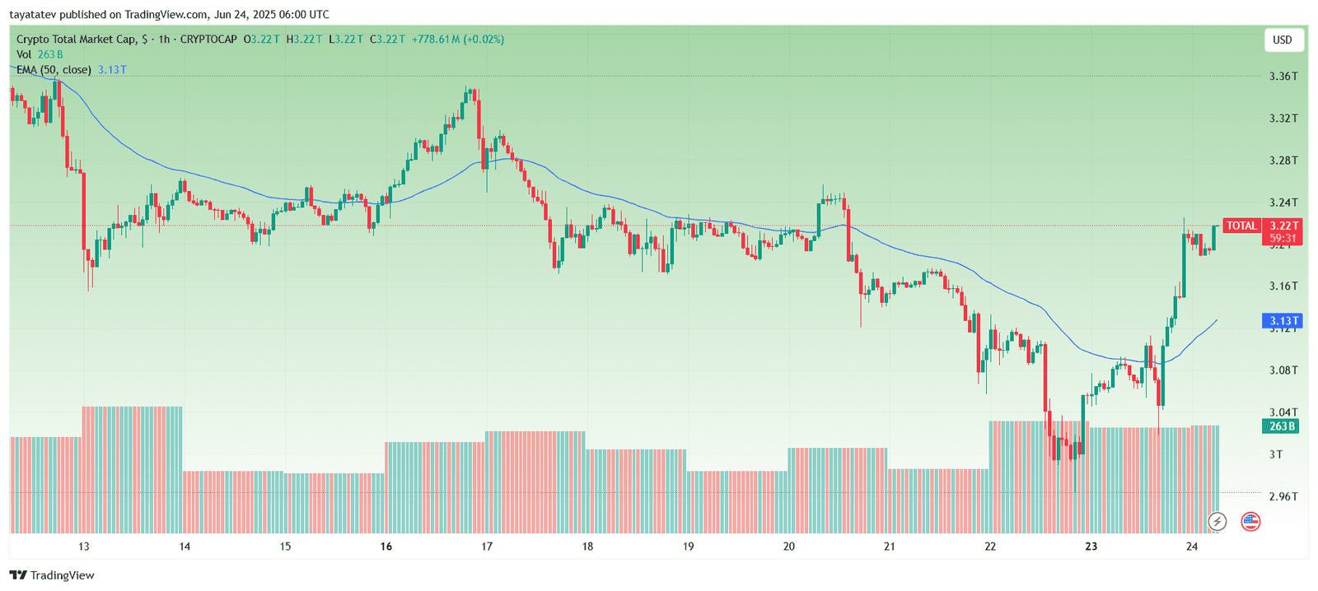Screen dimensions: 1318x591
Task: Click the date label 23 on the time axis
Action: coord(1092,546)
